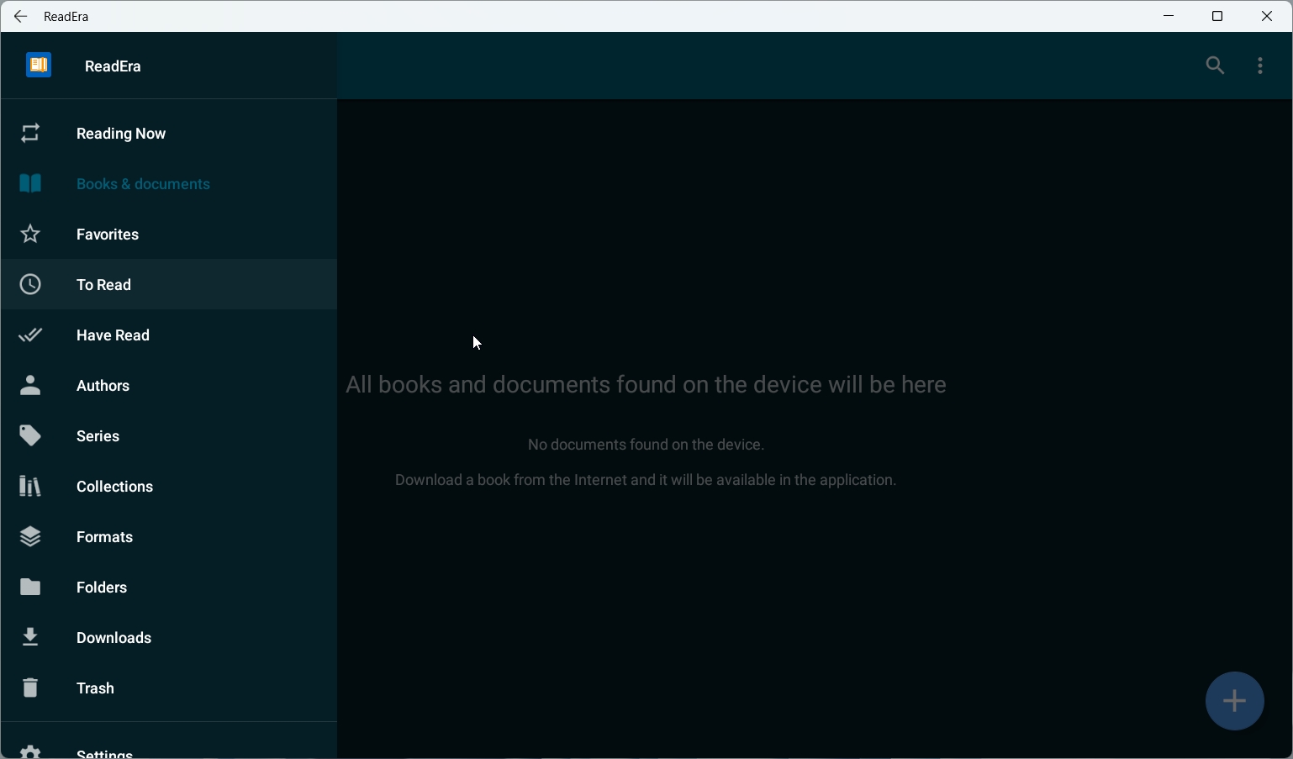This screenshot has height=759, width=1293.
Task: Open the search magnifier in the top bar
Action: click(x=1215, y=66)
